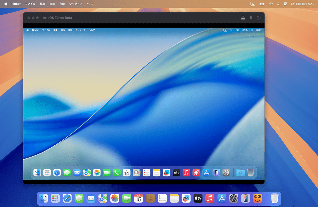318x207 pixels.
Task: Click the save-snapshot tray icon in VM title bar
Action: tap(243, 18)
